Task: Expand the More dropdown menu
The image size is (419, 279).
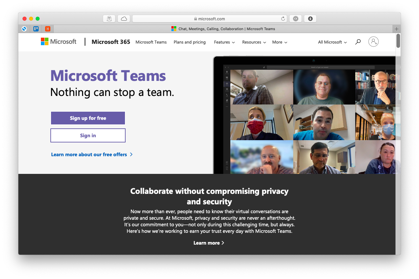Action: (x=280, y=42)
